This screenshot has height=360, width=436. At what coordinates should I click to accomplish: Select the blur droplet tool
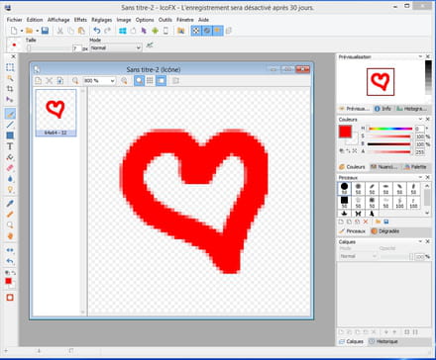click(x=10, y=179)
